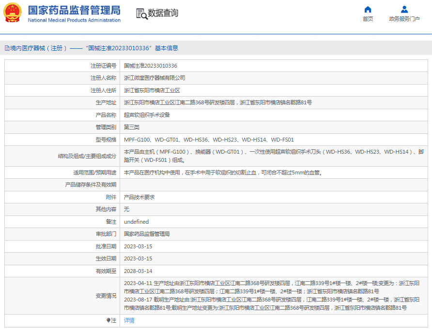Click the document icon before 境内医疗器械
The height and width of the screenshot is (330, 432).
7,48
